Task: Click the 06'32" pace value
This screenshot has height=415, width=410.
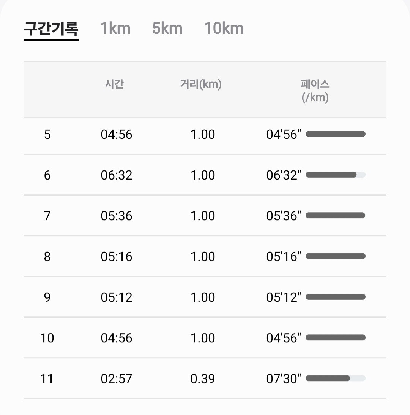Action: 284,175
